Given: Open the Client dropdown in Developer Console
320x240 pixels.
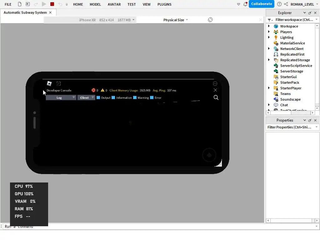Looking at the screenshot, I should coord(86,97).
